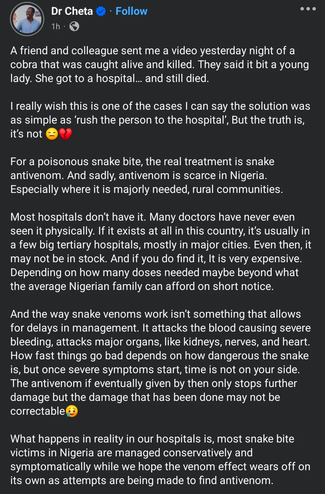This screenshot has height=494, width=325.
Task: Click the expressionless face emoji
Action: [x=52, y=134]
